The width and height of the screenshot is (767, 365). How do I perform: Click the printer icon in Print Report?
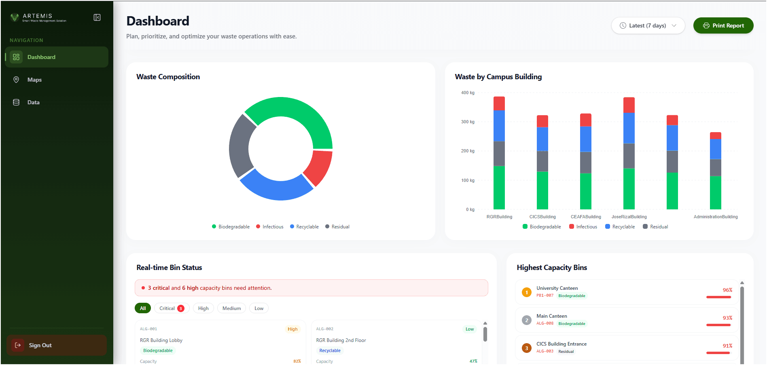[706, 25]
